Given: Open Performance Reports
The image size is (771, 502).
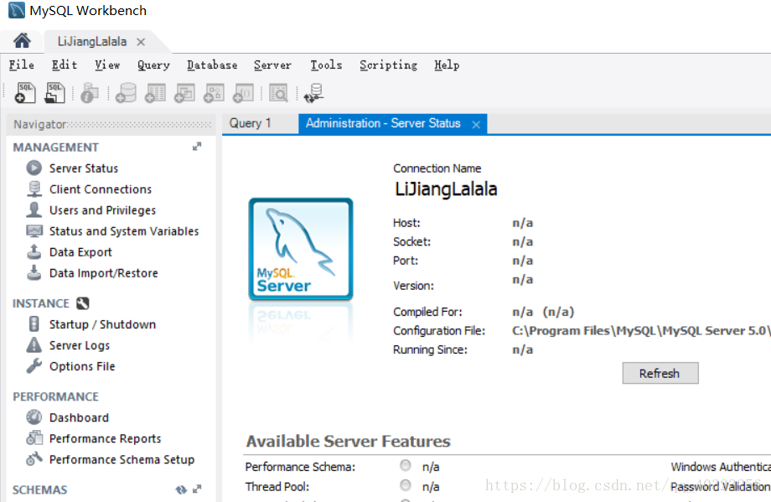Looking at the screenshot, I should pos(105,438).
